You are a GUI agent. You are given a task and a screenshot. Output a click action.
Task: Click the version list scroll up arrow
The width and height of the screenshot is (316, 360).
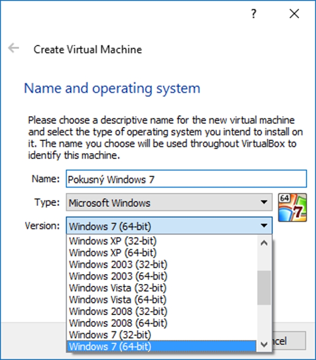pos(264,243)
